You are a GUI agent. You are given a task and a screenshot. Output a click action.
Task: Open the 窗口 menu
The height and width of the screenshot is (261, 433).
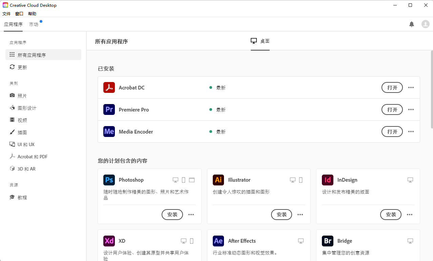pos(19,14)
